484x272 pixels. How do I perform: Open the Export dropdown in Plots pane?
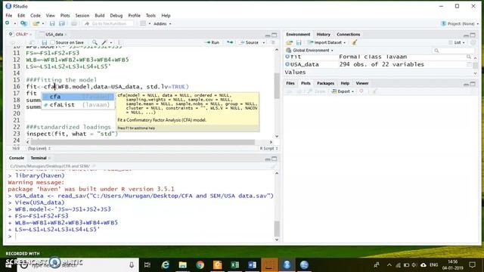point(343,91)
